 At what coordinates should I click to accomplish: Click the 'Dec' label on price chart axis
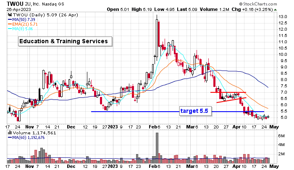click(71, 127)
